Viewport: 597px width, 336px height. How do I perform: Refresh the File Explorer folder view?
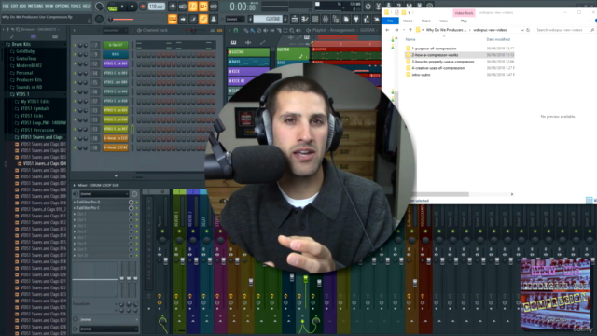coord(528,30)
